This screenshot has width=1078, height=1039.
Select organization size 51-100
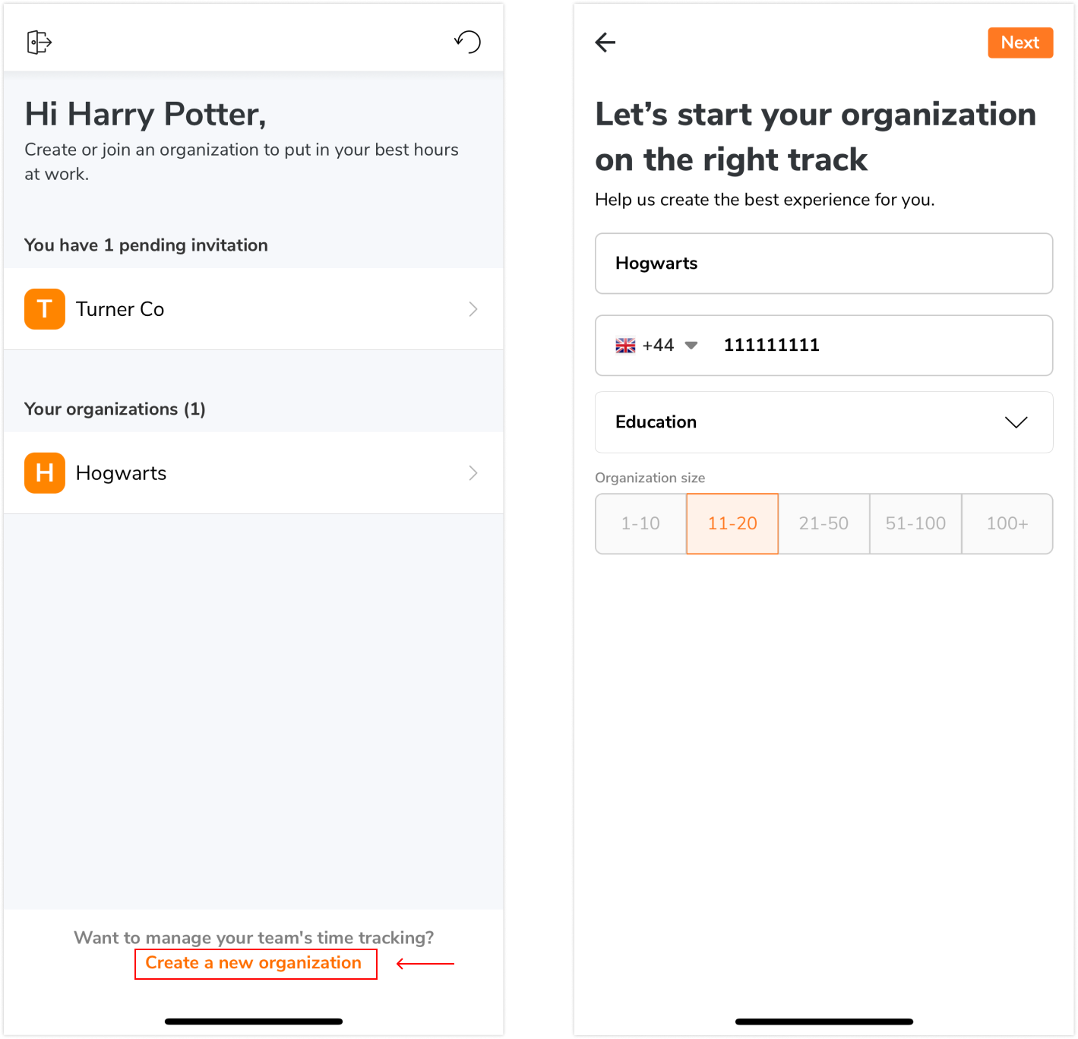click(915, 523)
